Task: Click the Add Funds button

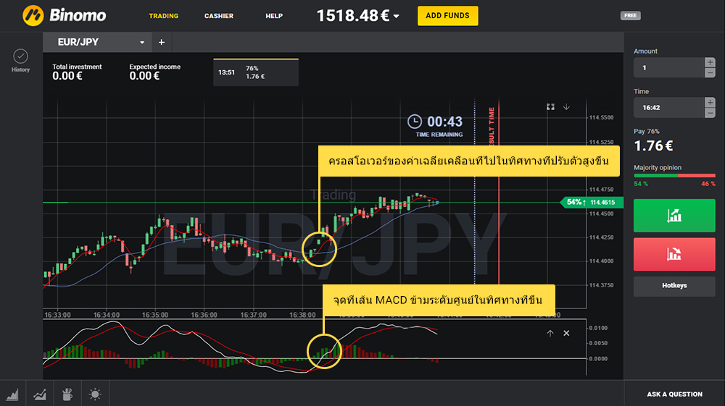Action: [447, 16]
